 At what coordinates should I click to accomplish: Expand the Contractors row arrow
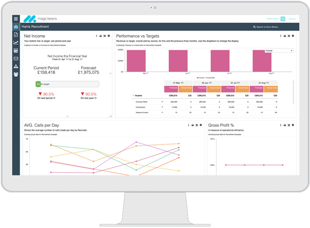click(x=162, y=107)
